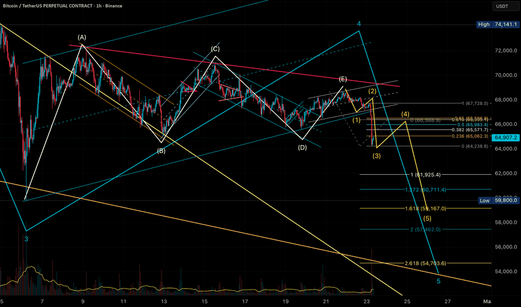Image resolution: width=521 pixels, height=307 pixels.
Task: Click the yellow (5) wave label
Action: tap(428, 218)
